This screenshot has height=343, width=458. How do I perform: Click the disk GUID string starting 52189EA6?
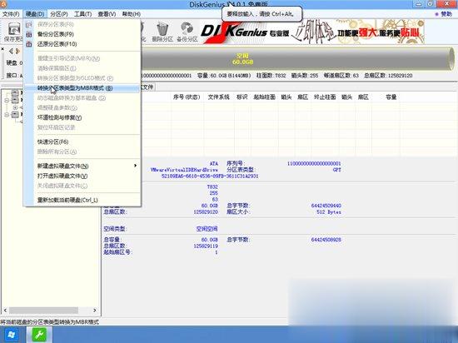(x=210, y=176)
